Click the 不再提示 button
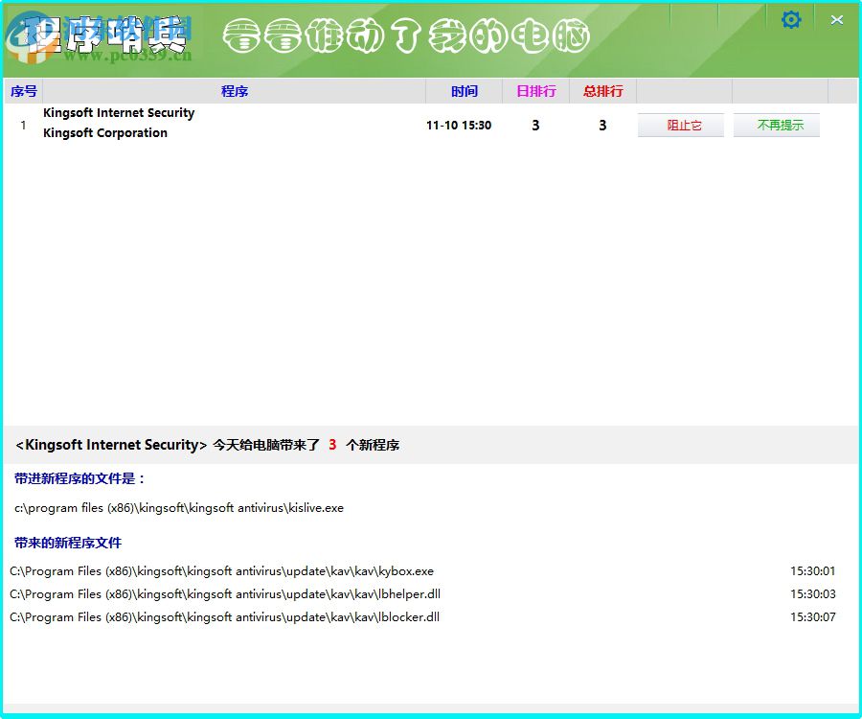 tap(777, 125)
